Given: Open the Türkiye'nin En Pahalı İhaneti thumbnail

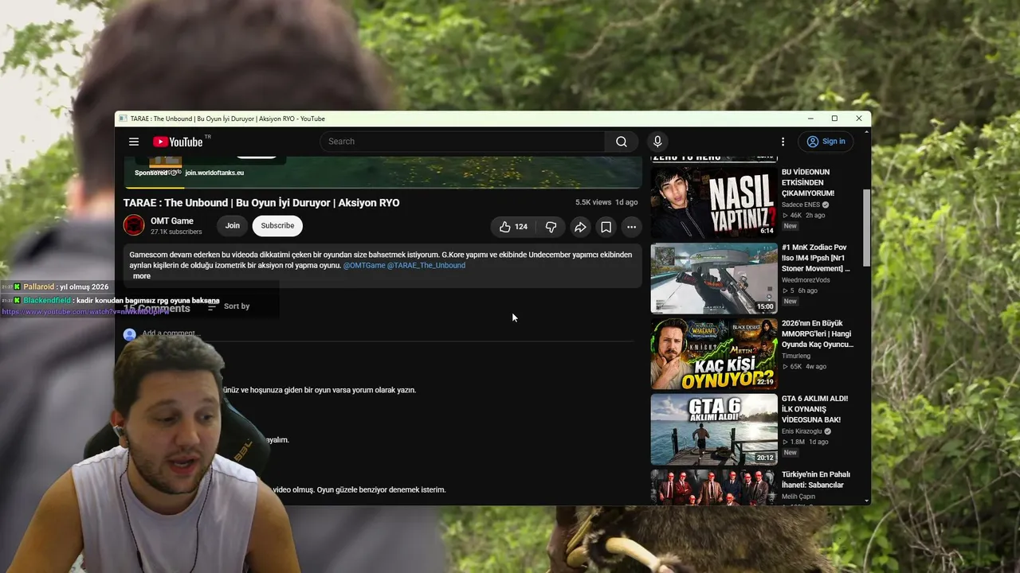Looking at the screenshot, I should [714, 487].
